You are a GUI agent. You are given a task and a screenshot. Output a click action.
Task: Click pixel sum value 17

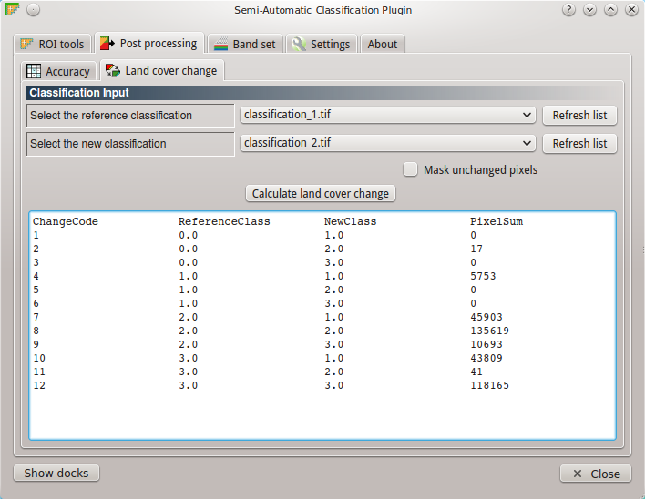(x=476, y=249)
